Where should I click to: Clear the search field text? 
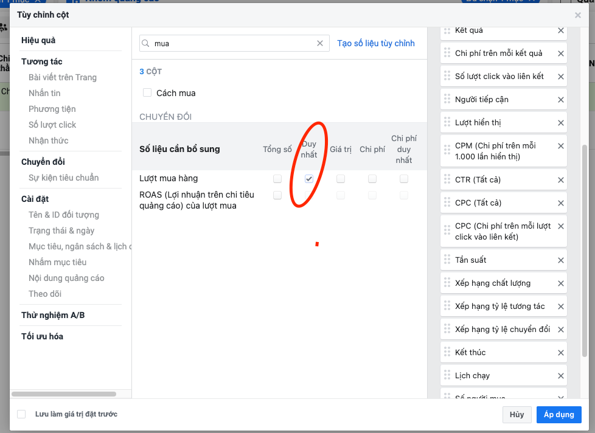coord(320,44)
